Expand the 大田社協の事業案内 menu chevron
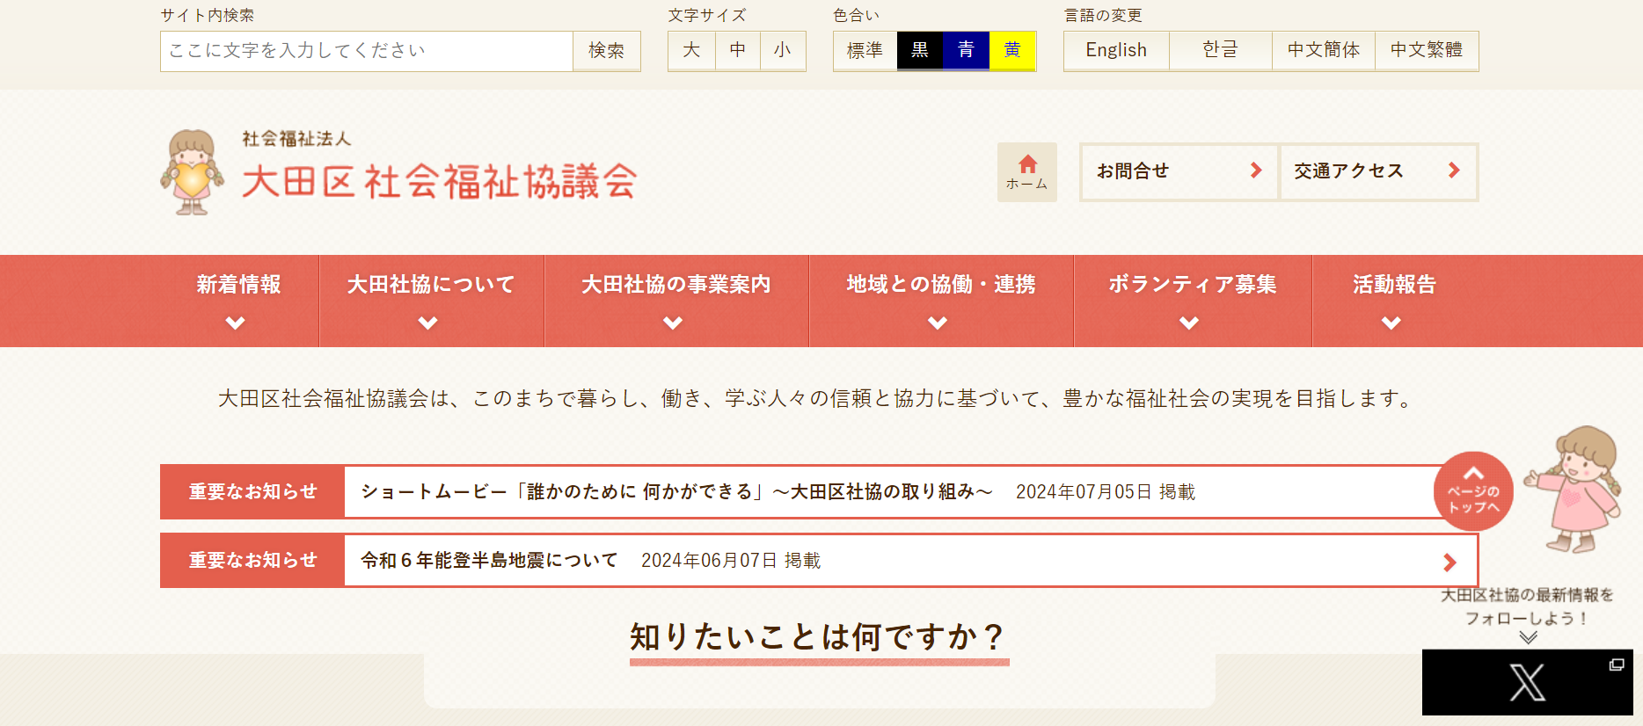 click(673, 323)
